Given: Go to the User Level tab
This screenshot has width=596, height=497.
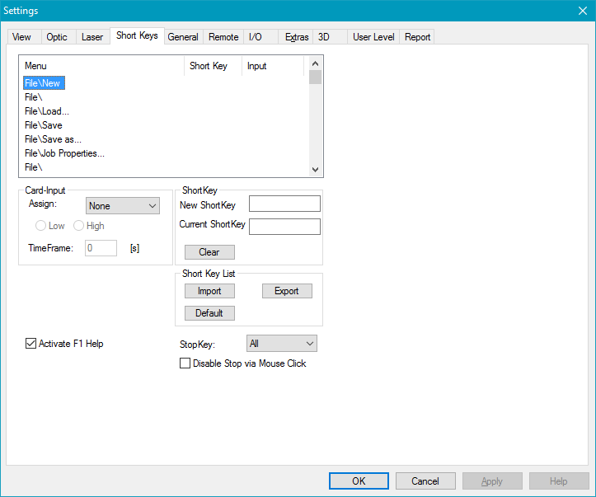Looking at the screenshot, I should 373,37.
